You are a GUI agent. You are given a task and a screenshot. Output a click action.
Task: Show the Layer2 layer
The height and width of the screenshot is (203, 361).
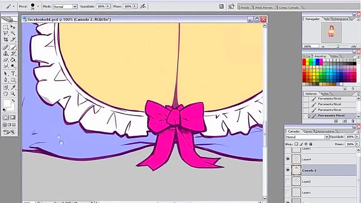288,182
